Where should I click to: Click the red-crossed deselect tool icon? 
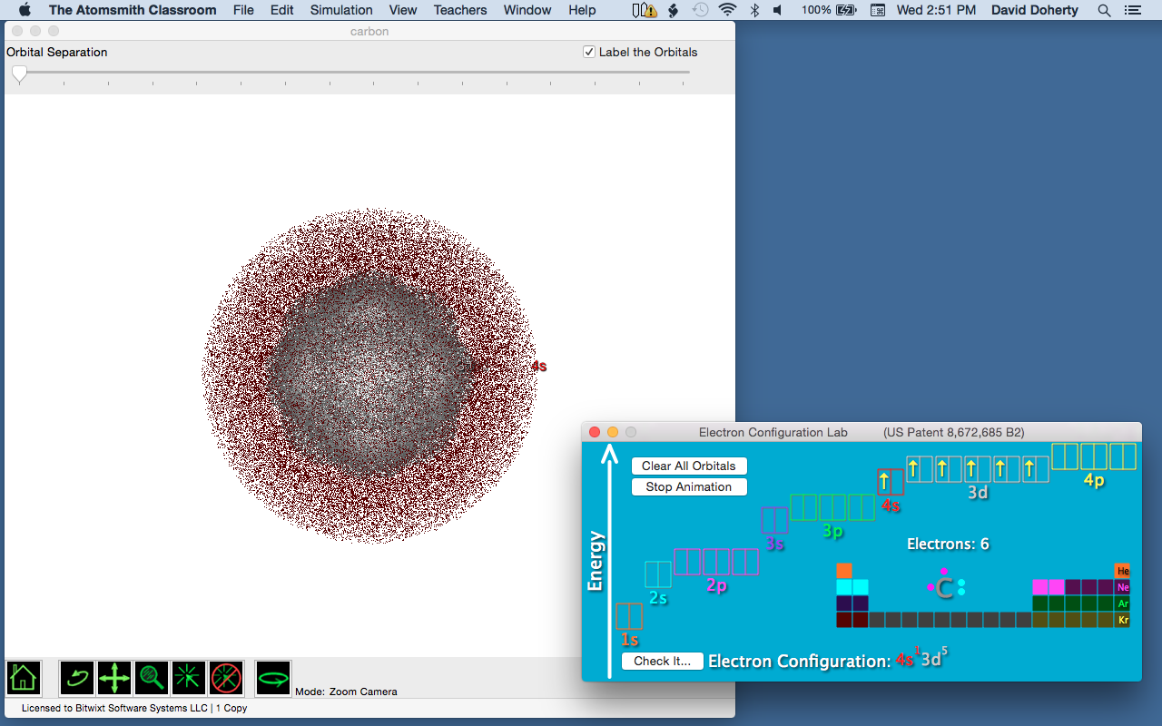pos(226,678)
